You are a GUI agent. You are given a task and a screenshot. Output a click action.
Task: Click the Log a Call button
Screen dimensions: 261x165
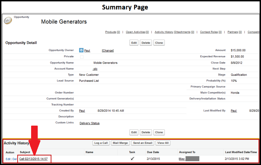click(x=101, y=143)
